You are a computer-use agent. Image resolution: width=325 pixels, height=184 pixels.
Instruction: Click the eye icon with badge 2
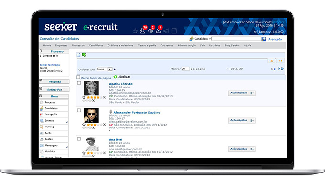coord(151,31)
